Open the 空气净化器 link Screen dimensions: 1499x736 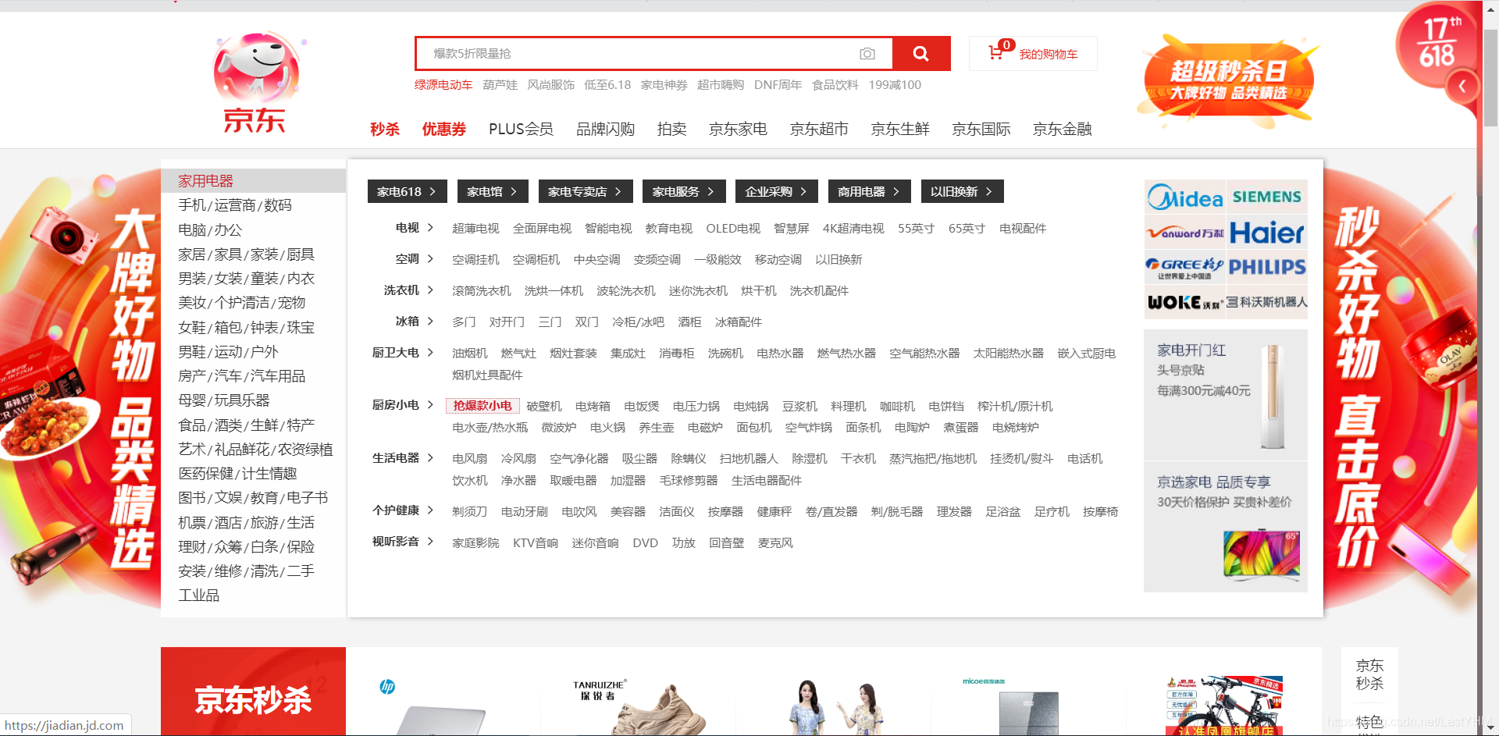coord(579,459)
